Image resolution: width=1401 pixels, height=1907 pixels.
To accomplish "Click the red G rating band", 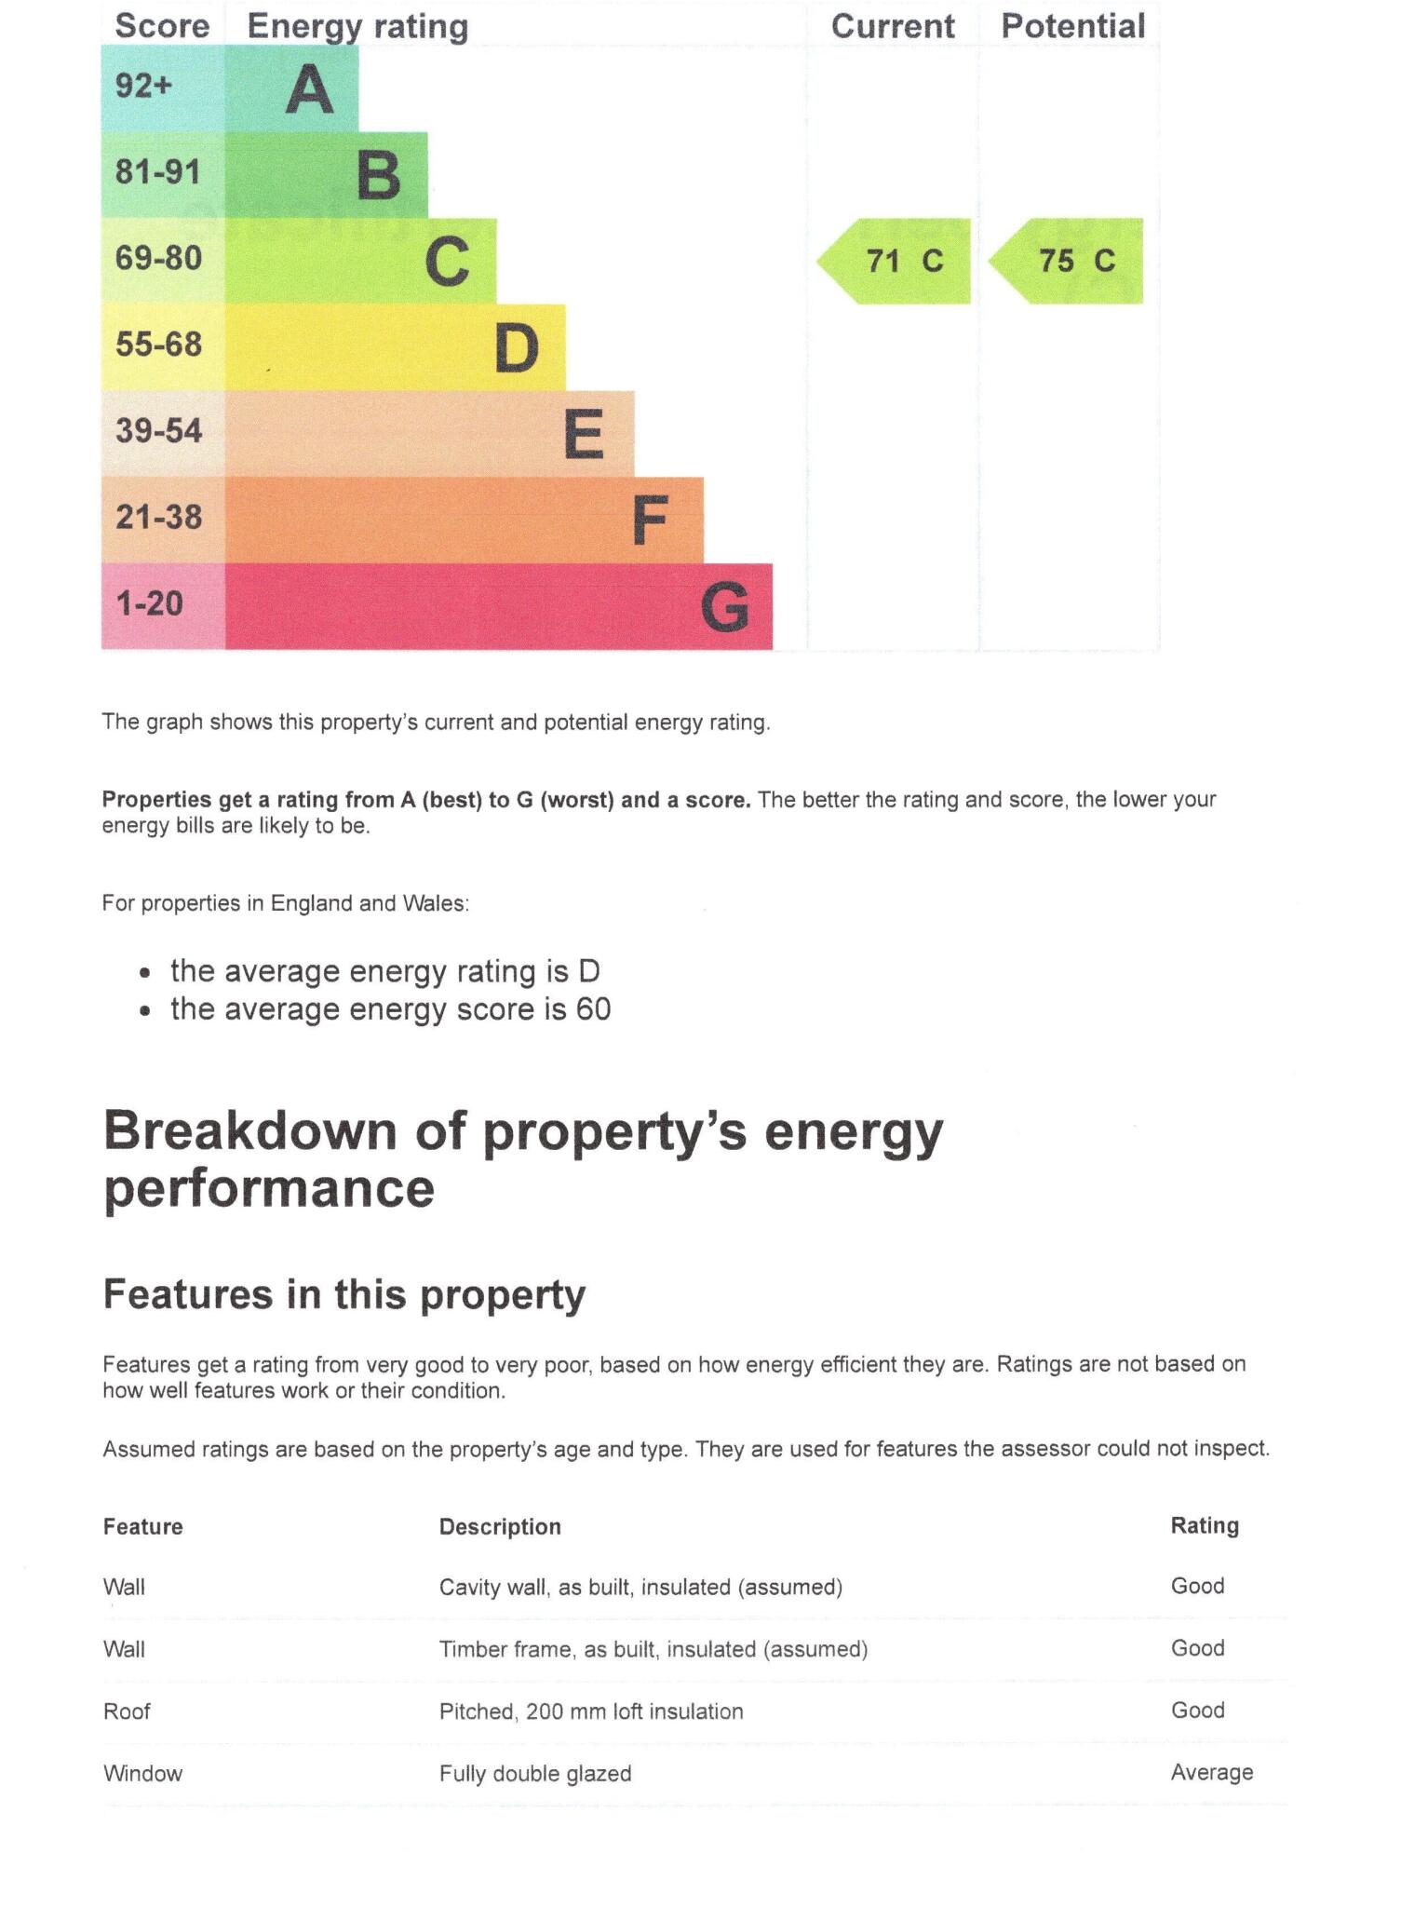I will [498, 606].
